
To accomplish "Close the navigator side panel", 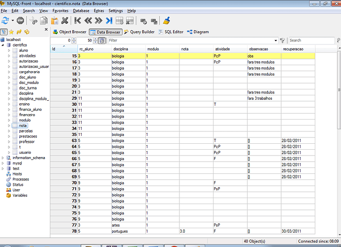I will [x=46, y=29].
